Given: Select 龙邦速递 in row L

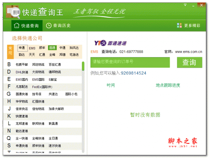Looking at the screenshot, I should (x=22, y=123).
